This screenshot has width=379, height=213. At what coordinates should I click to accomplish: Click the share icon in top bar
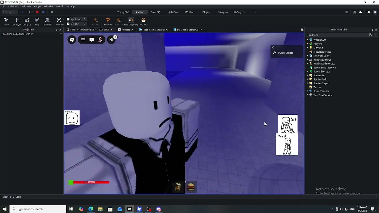346,12
